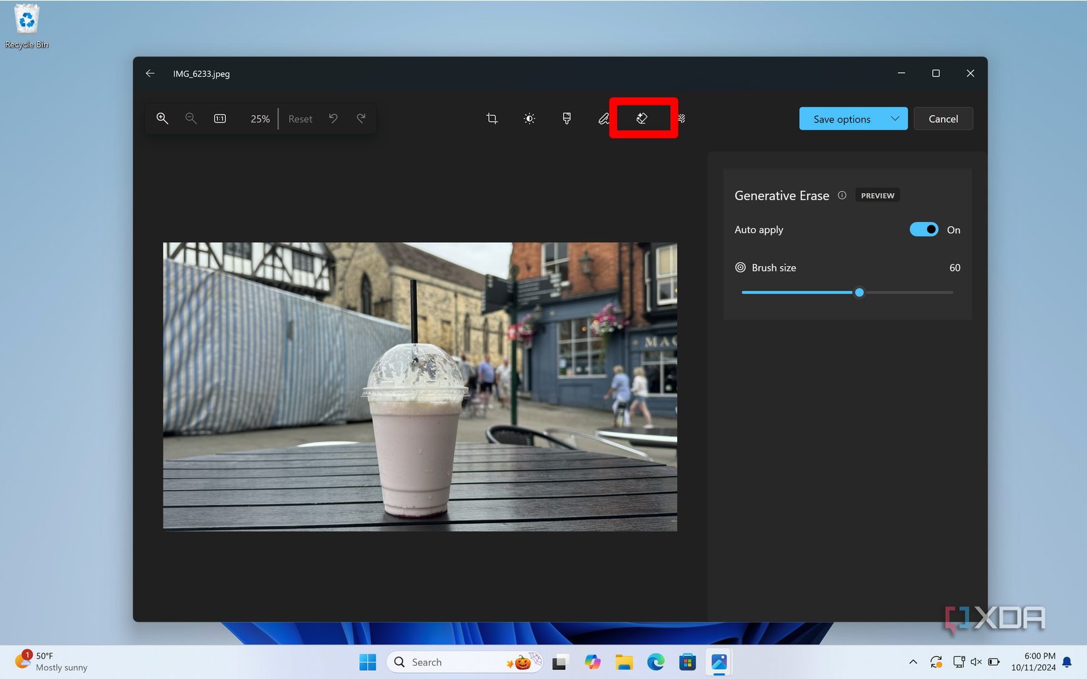
Task: Reset all edits
Action: (300, 119)
